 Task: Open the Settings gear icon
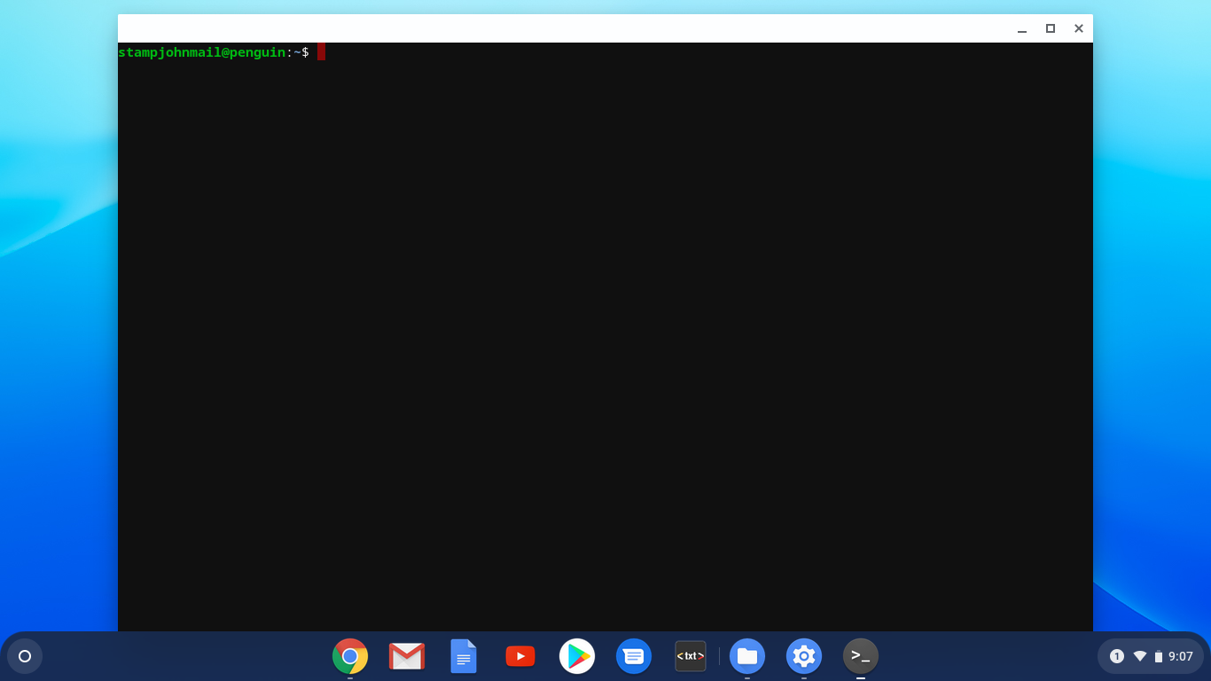tap(804, 656)
